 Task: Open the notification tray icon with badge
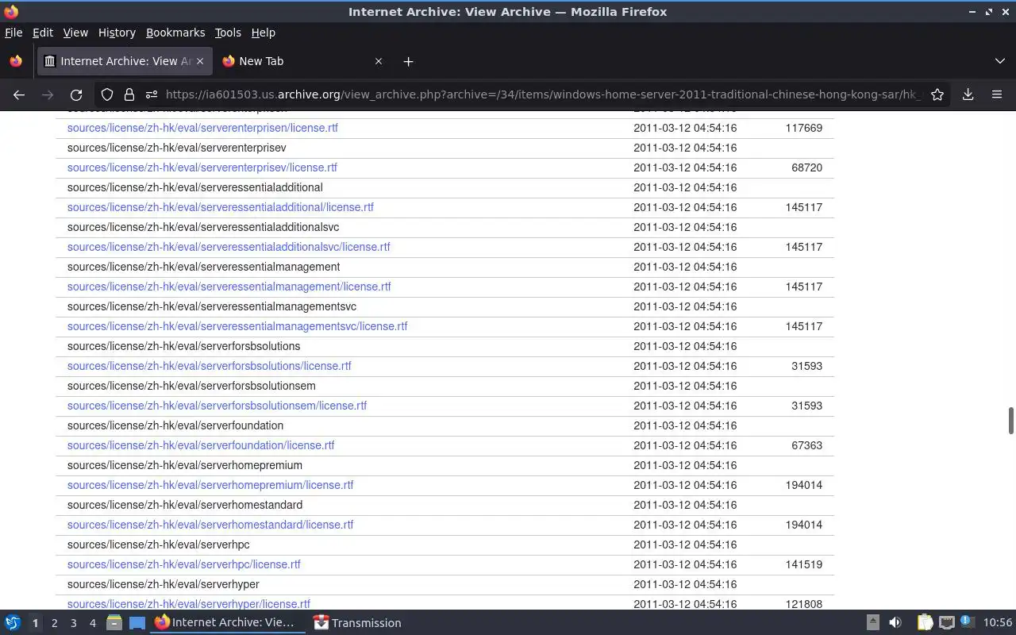tap(966, 622)
